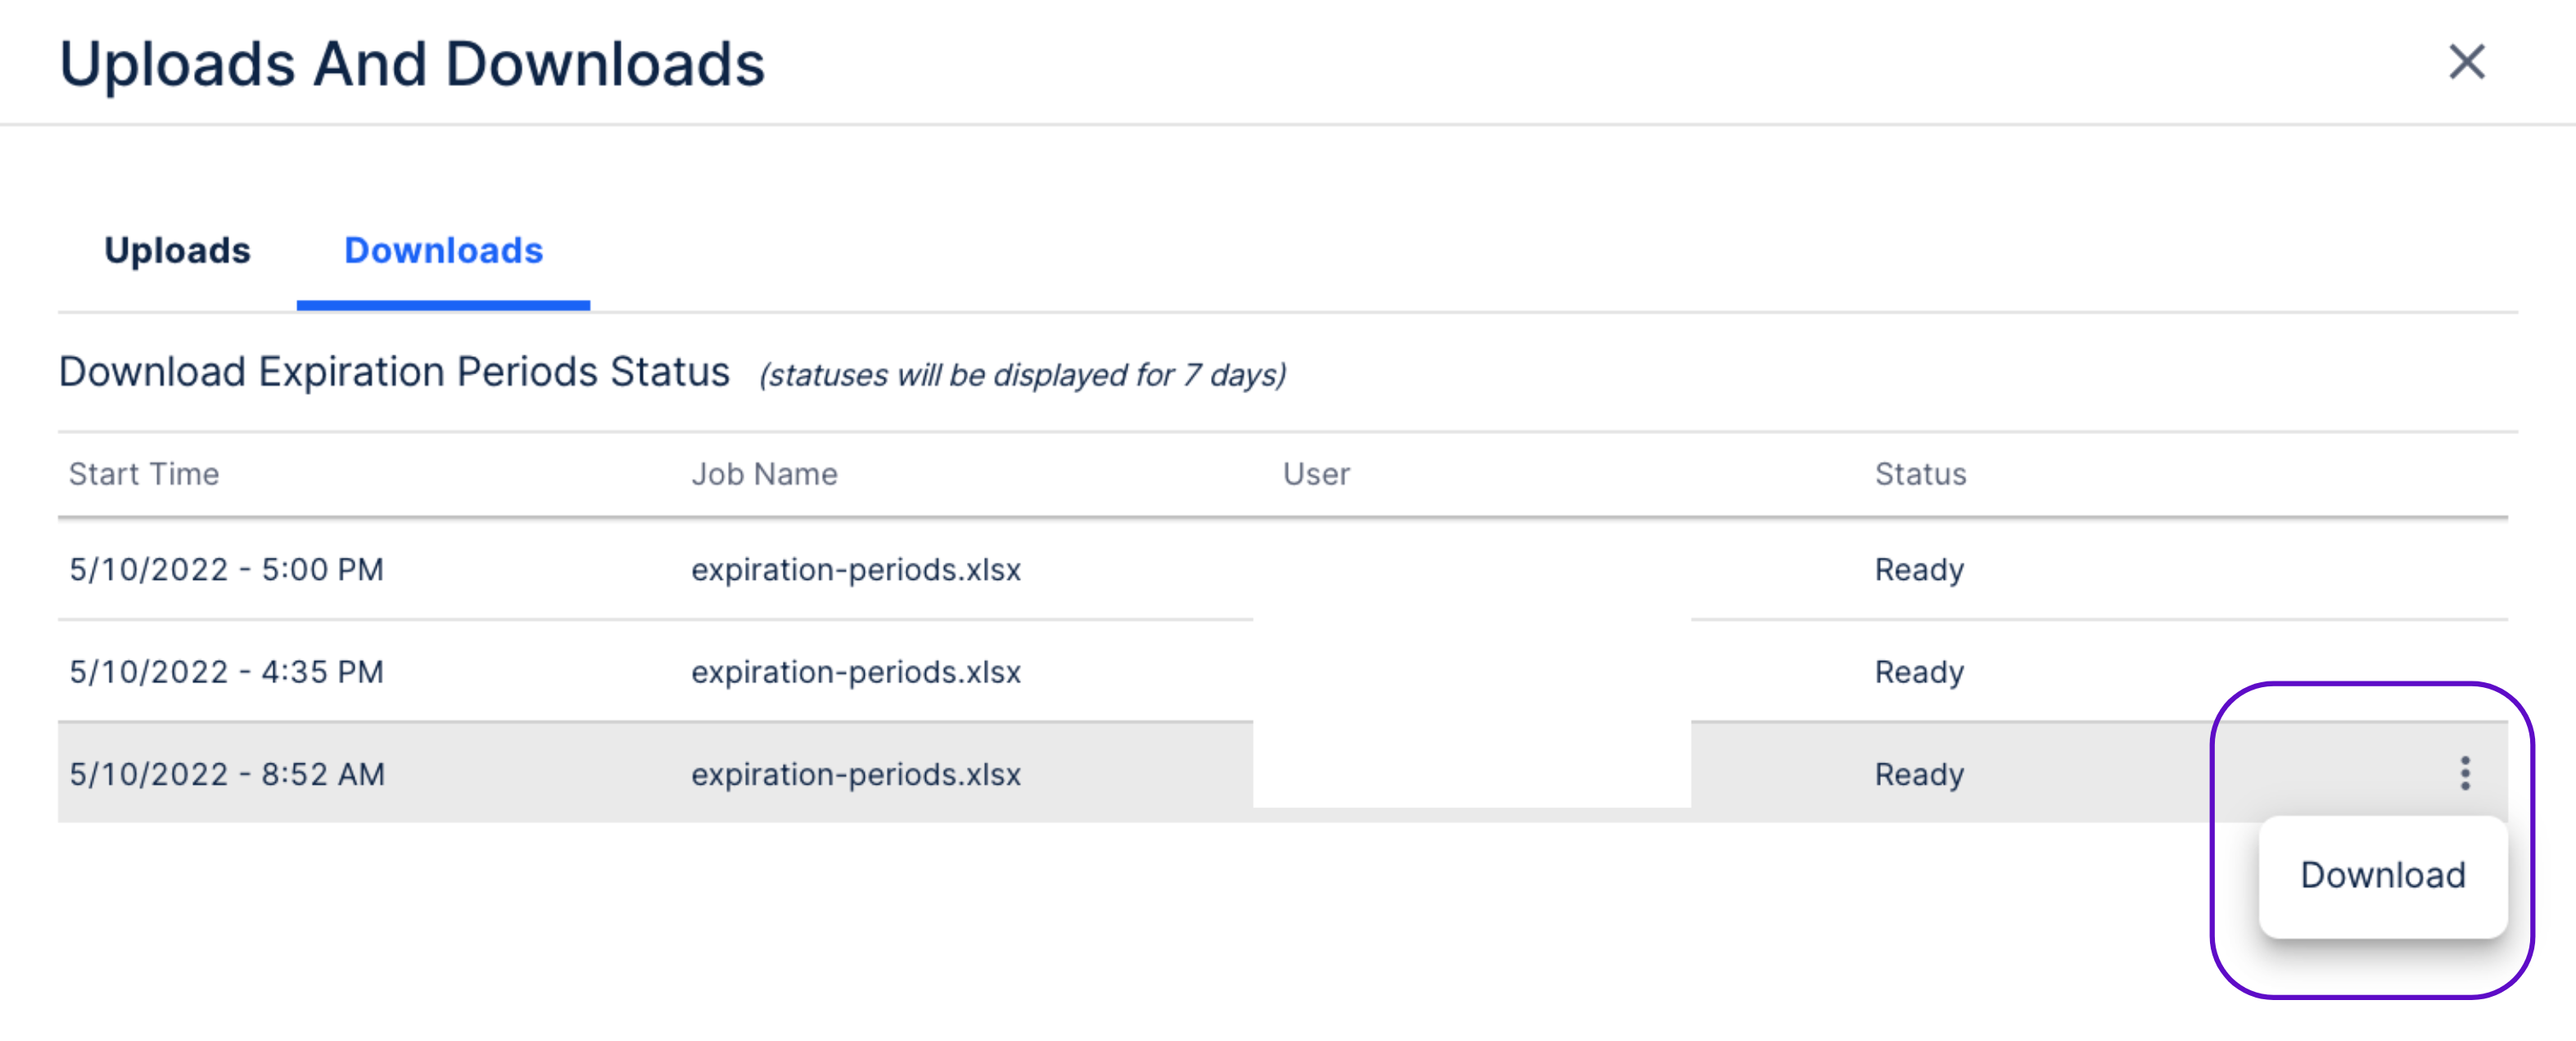Select the 5/10/2022 - 8:52 AM start time
The height and width of the screenshot is (1041, 2576).
coord(227,774)
